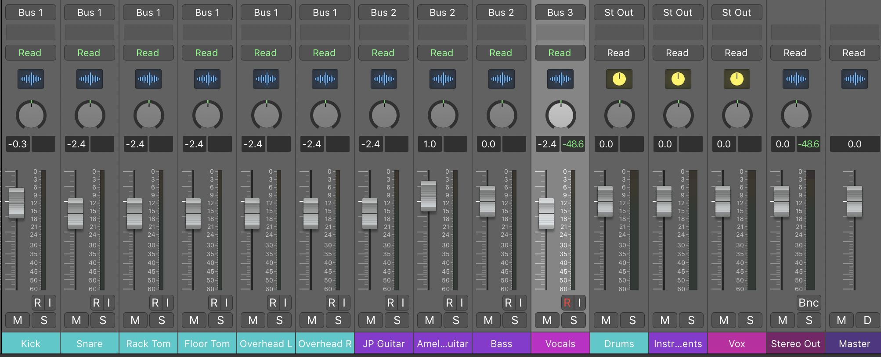
Task: Mute the Overhead L channel
Action: [253, 320]
